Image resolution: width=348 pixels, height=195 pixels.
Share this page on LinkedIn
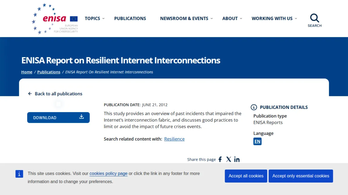pos(237,159)
